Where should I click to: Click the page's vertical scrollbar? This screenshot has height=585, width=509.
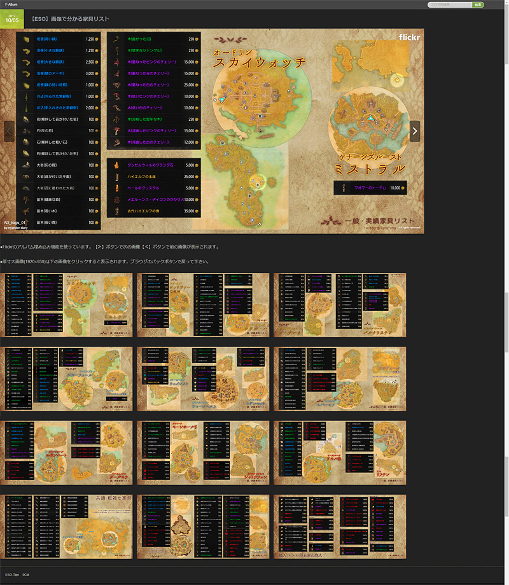point(506,292)
